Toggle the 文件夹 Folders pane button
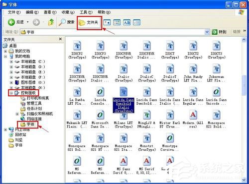This screenshot has width=249, height=184. 89,23
